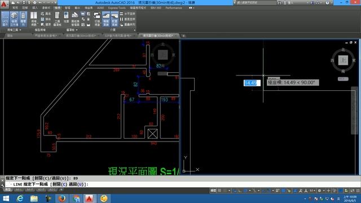
Task: Click the Switch Windows ribbon button
Action: (x=97, y=19)
